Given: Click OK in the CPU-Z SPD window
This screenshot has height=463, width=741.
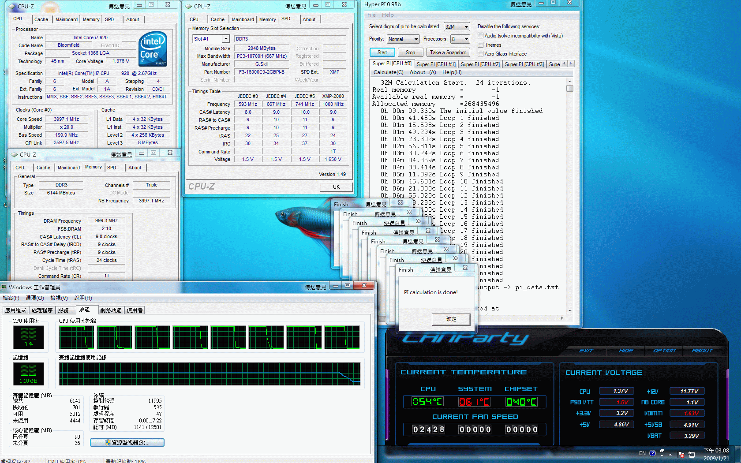Looking at the screenshot, I should (336, 187).
